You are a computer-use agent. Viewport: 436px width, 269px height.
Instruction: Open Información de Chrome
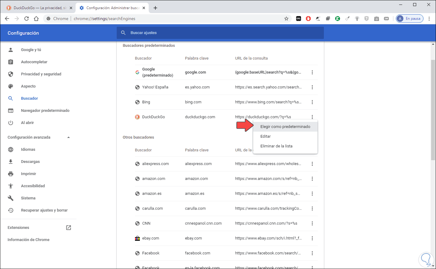click(x=28, y=240)
